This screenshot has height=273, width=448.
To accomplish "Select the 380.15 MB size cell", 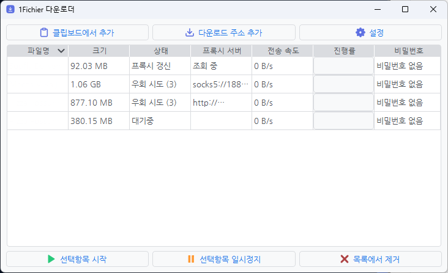I will [99, 121].
